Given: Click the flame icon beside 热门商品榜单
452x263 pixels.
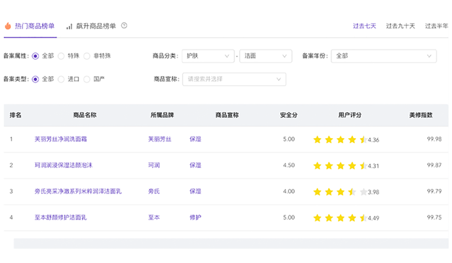Looking at the screenshot, I should 8,26.
